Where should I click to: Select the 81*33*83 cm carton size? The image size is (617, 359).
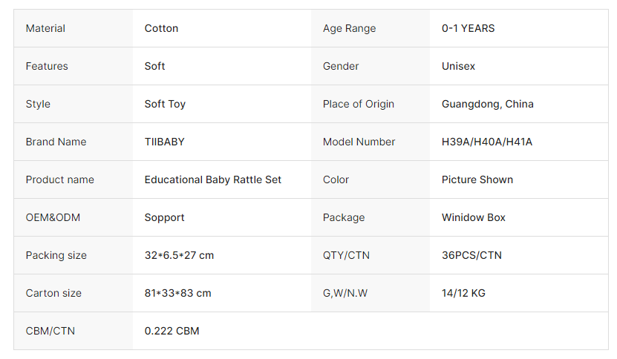(177, 293)
